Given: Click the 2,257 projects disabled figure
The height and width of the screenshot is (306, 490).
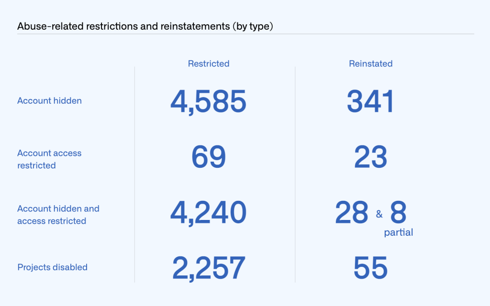Looking at the screenshot, I should [x=209, y=268].
